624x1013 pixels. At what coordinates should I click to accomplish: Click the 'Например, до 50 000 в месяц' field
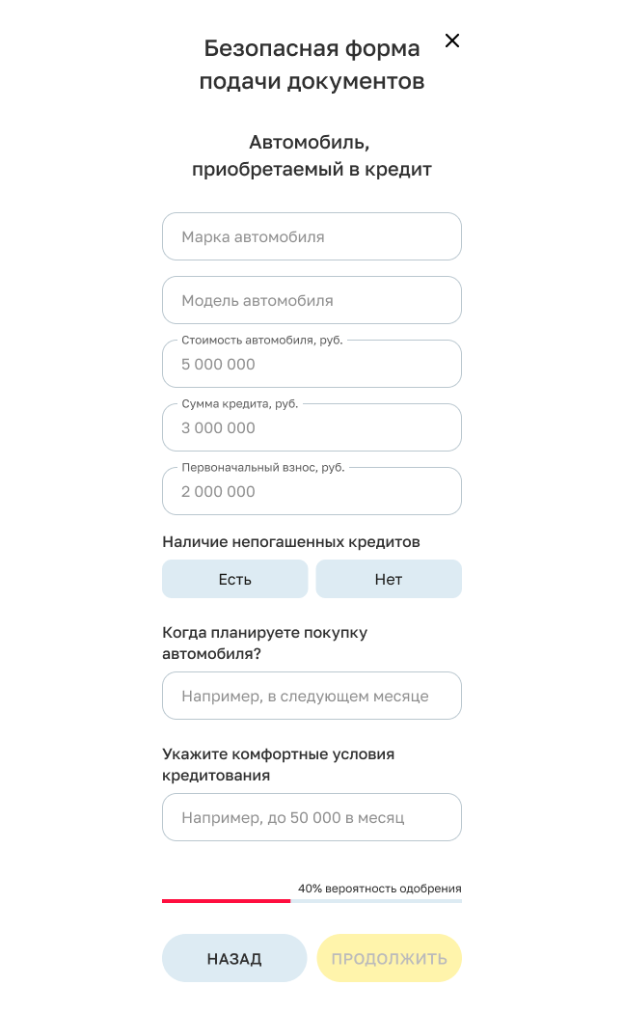pyautogui.click(x=312, y=817)
